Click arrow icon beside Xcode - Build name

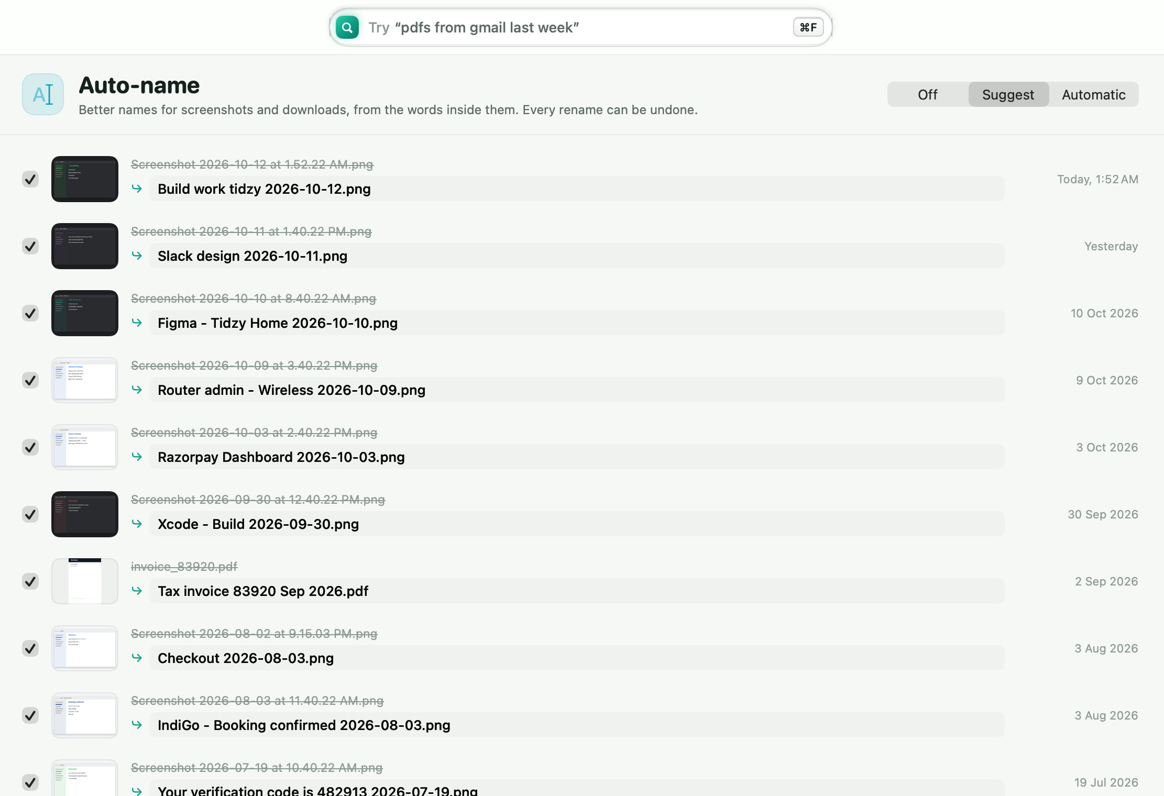(x=137, y=524)
